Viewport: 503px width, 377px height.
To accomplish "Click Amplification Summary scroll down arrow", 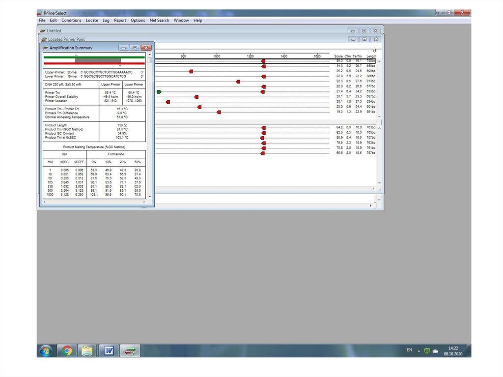I will [149, 197].
